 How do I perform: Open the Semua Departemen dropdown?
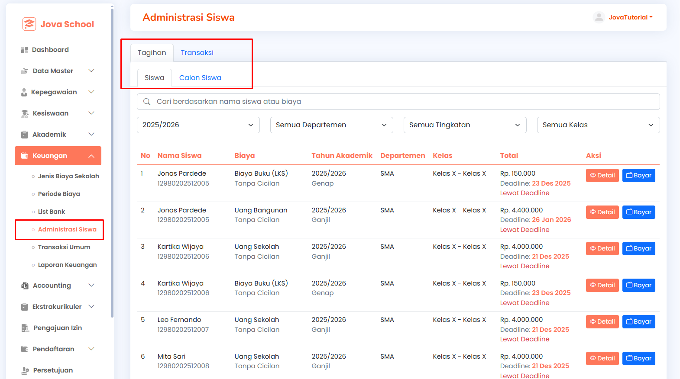click(x=332, y=125)
